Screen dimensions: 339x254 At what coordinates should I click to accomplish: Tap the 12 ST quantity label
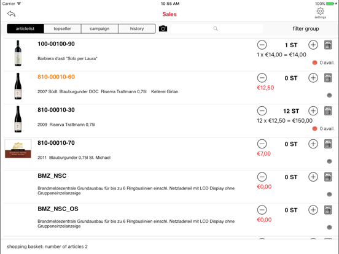[291, 111]
